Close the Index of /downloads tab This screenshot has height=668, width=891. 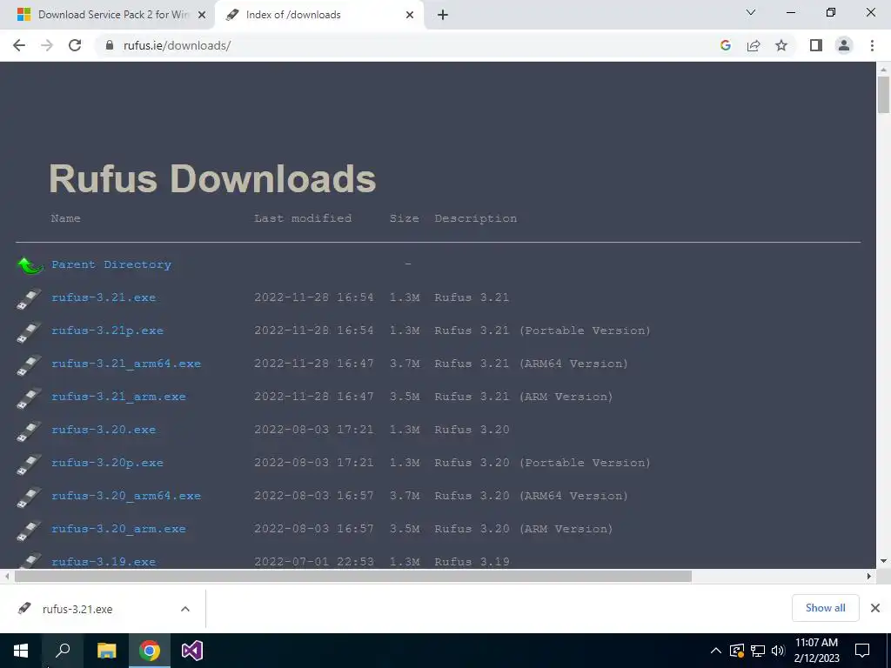click(x=410, y=15)
